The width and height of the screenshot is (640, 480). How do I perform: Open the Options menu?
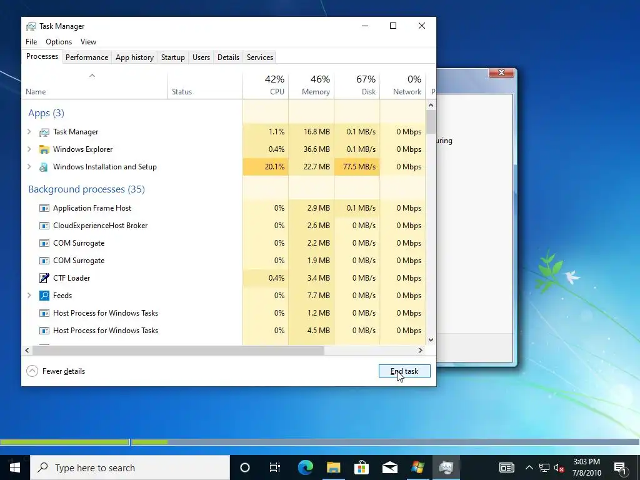[59, 42]
